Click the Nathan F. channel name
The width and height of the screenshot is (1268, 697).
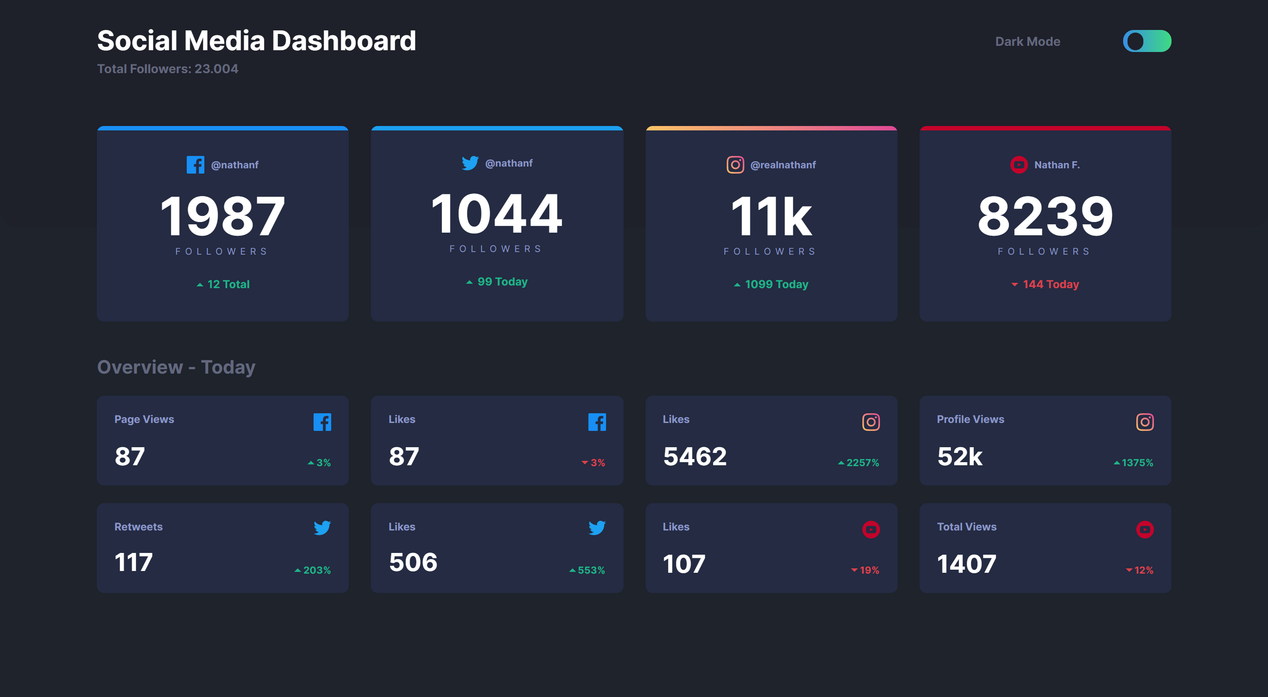coord(1057,165)
